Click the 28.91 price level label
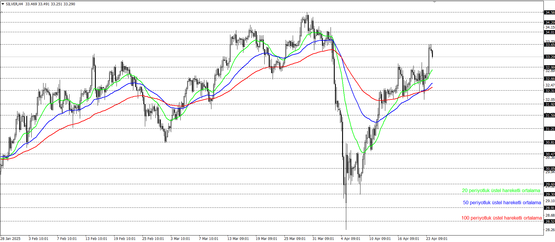The height and width of the screenshot is (242, 555). 550,208
